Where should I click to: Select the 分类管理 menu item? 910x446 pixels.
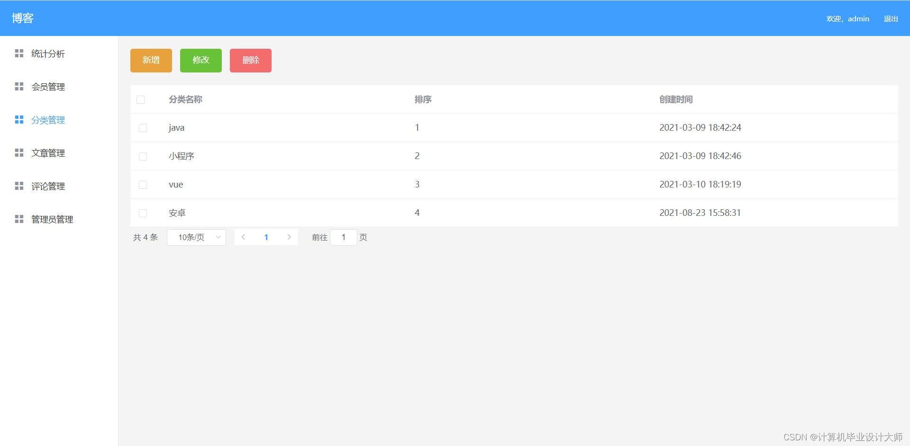click(x=59, y=120)
